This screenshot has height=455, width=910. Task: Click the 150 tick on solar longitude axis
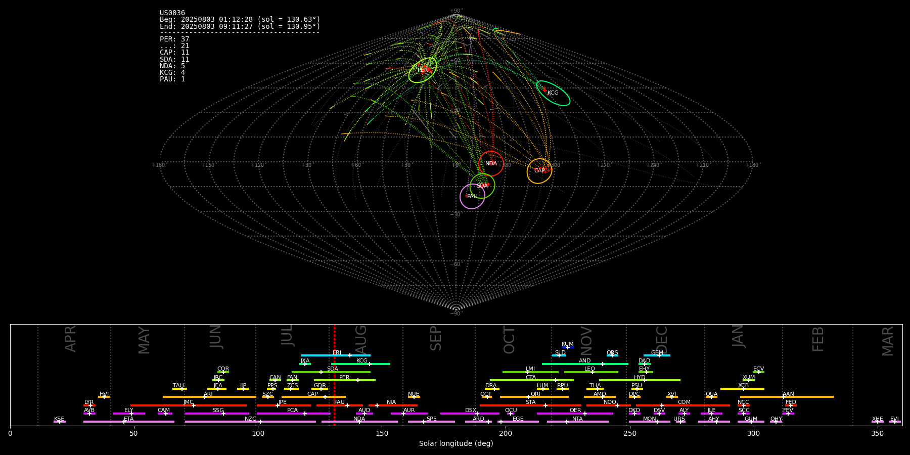[x=382, y=433]
